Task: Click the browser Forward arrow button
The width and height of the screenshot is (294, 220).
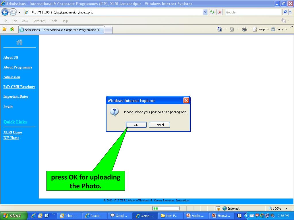Action: pyautogui.click(x=13, y=12)
